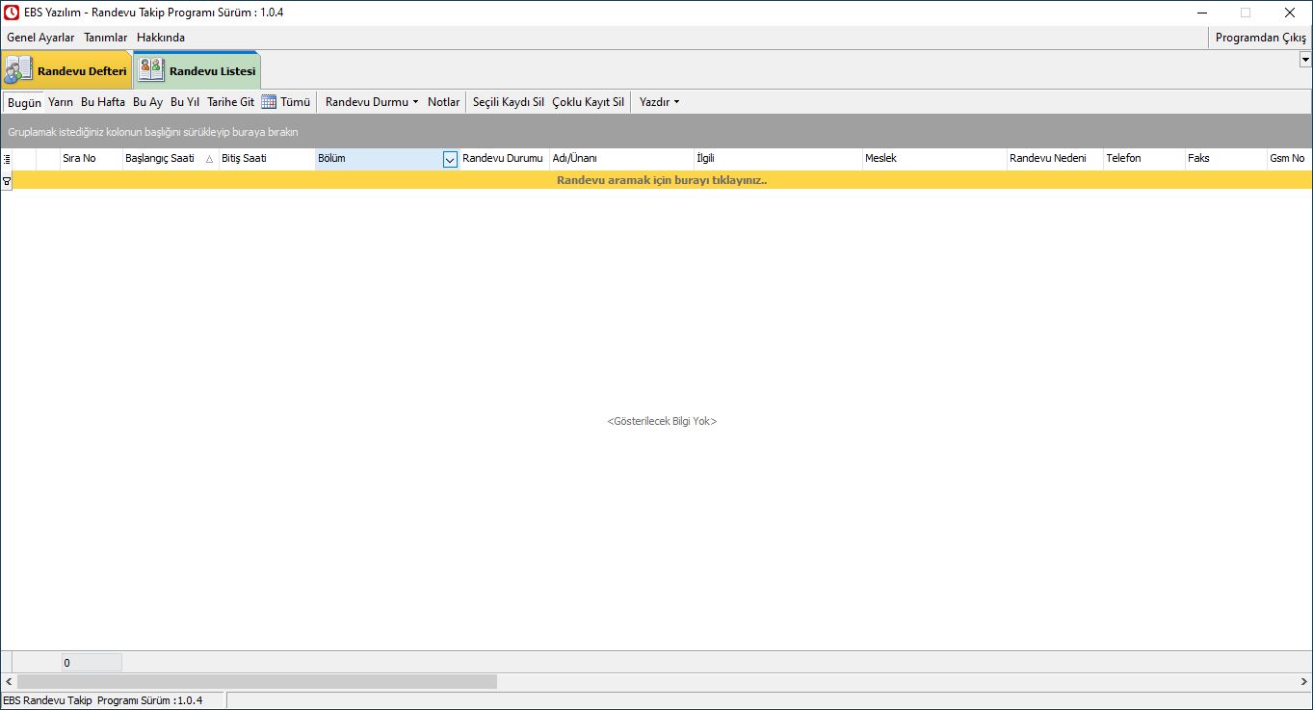
Task: Filter appointments by Bu Yıl
Action: coord(185,102)
